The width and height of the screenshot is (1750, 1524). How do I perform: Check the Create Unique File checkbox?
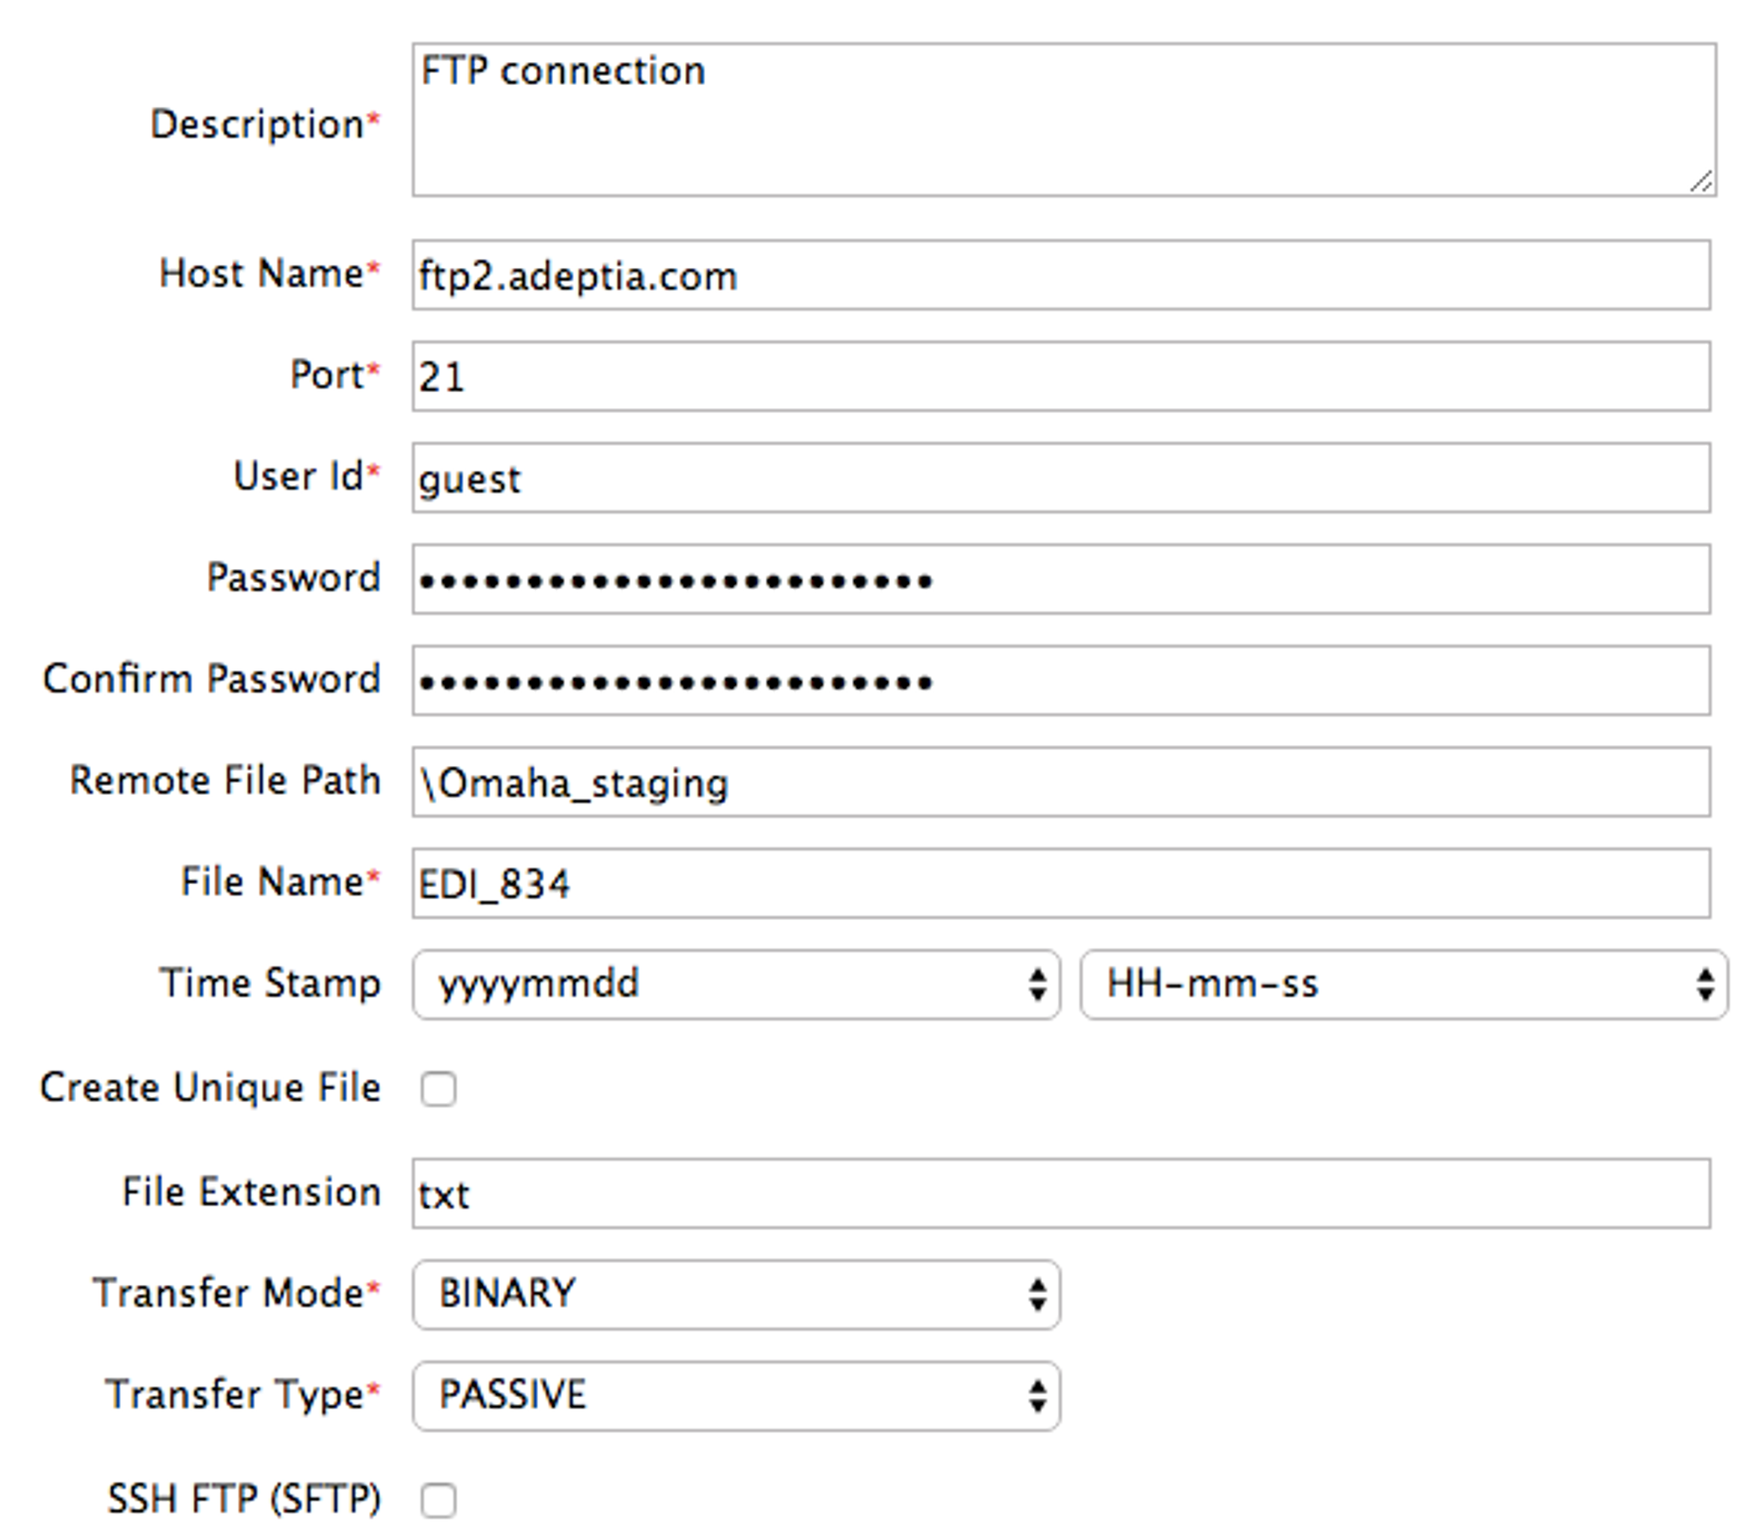[x=437, y=1089]
